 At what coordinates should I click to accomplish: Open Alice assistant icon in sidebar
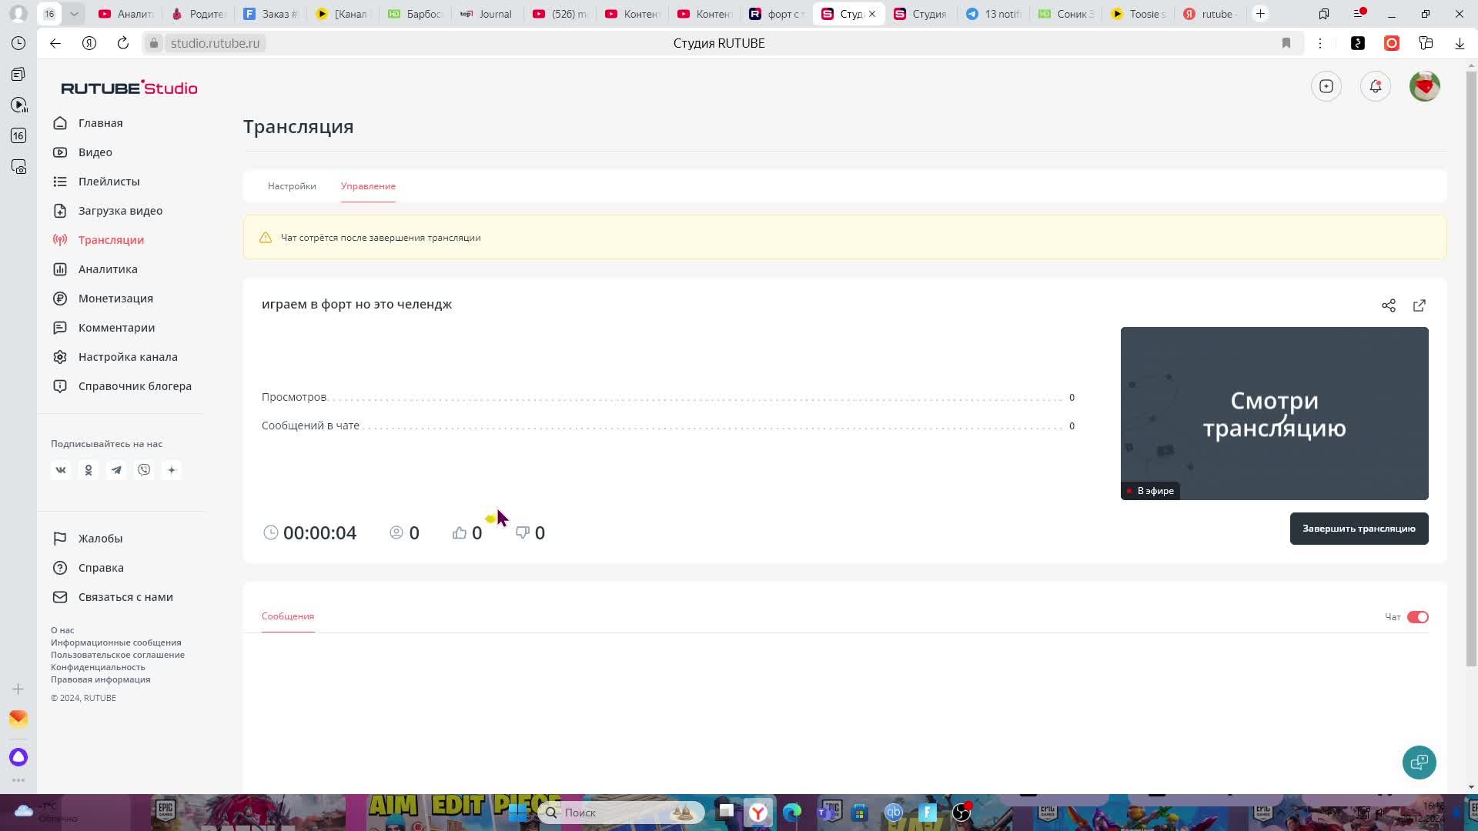[x=18, y=757]
